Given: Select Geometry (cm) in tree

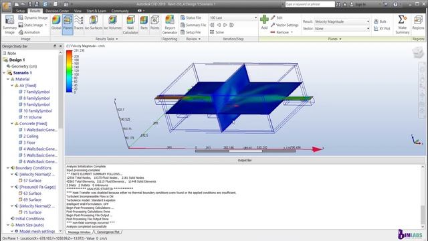Looking at the screenshot, I should 21,66.
